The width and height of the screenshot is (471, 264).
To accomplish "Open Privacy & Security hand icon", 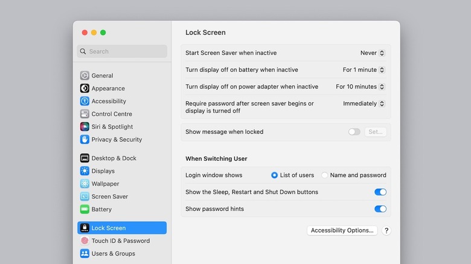I will 85,139.
